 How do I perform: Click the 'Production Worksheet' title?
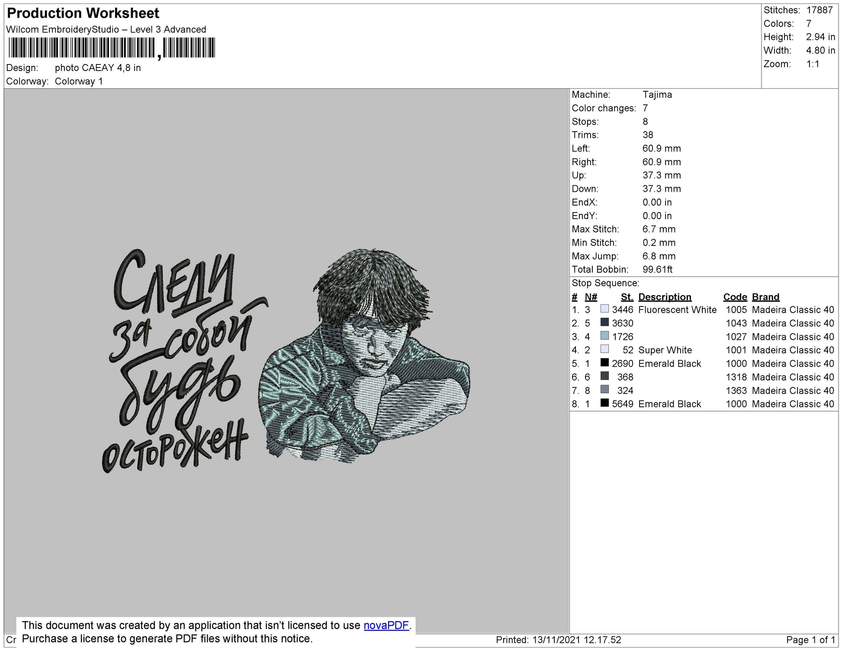tap(83, 13)
